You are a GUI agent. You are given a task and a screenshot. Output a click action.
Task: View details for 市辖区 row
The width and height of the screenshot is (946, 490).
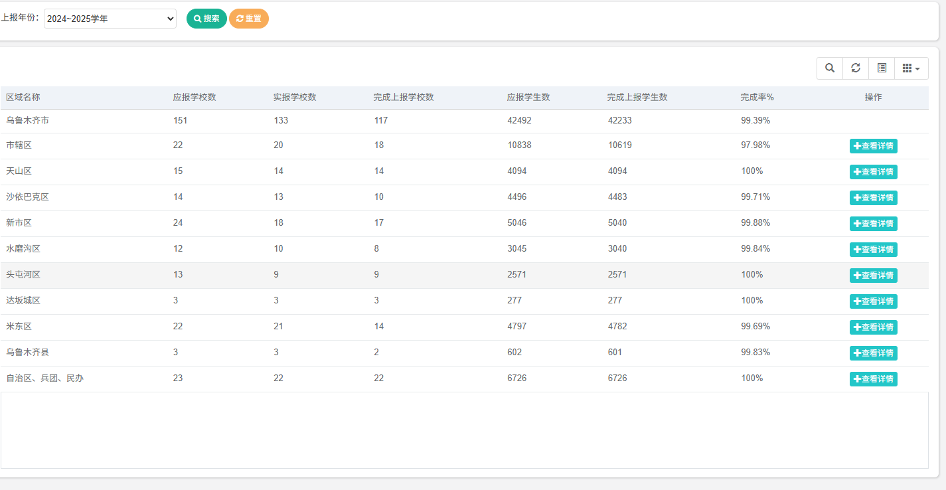click(873, 146)
